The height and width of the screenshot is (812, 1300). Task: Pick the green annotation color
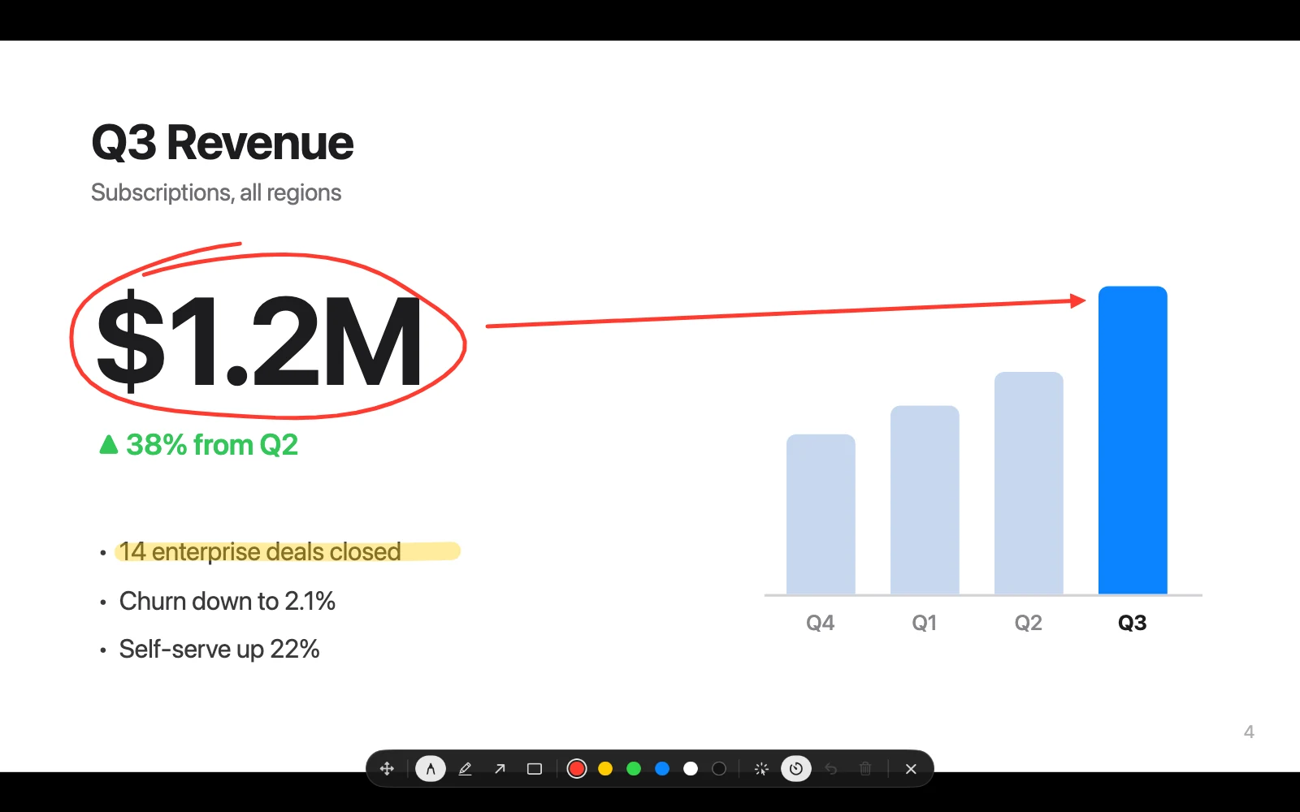tap(634, 769)
